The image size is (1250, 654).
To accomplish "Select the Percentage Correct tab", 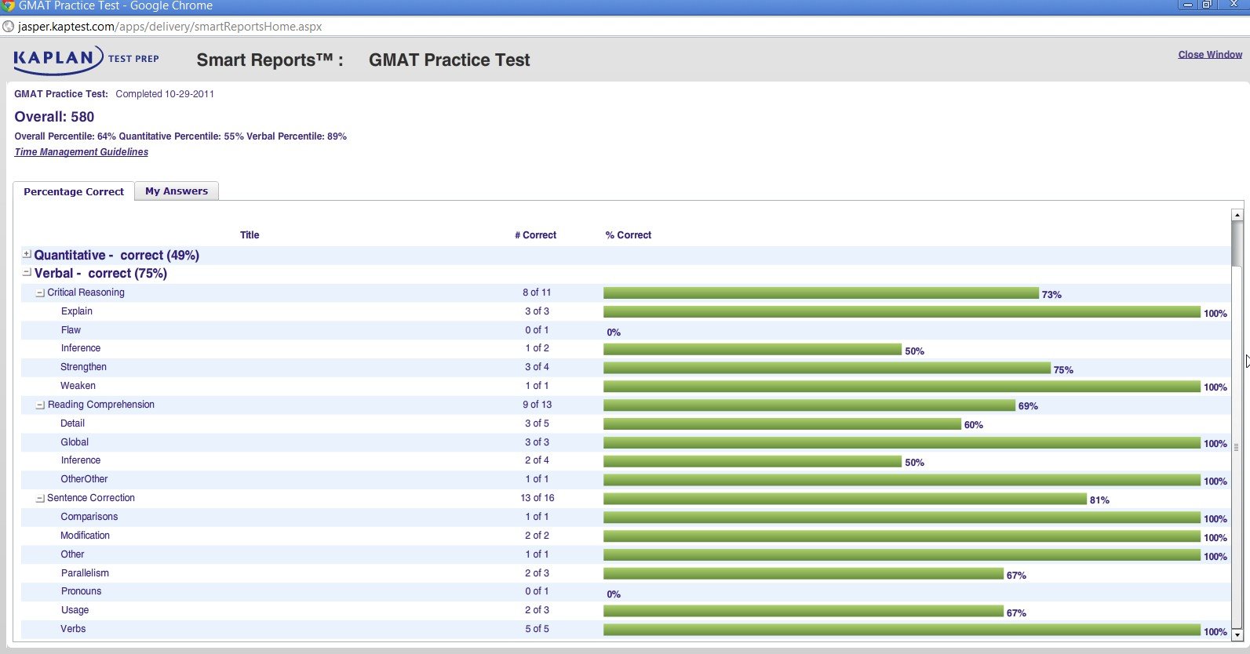I will click(74, 191).
